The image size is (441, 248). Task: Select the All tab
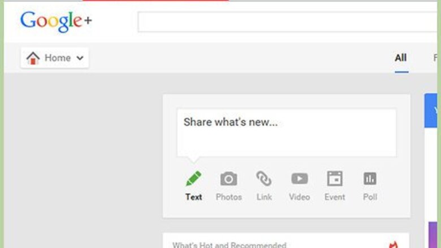(401, 57)
